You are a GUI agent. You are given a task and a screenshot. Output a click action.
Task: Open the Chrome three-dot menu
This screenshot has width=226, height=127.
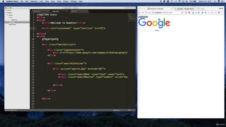(x=222, y=13)
